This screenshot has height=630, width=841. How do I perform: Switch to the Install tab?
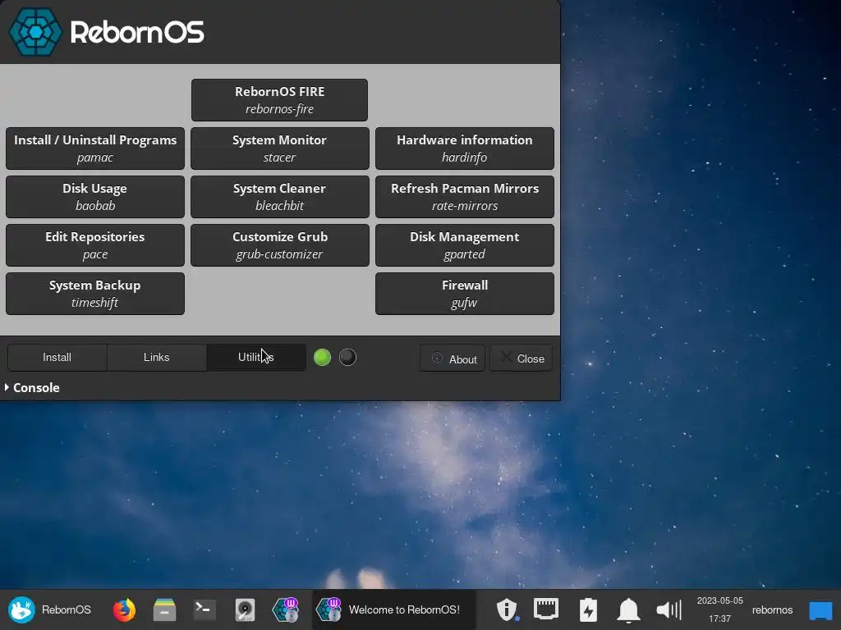(57, 358)
